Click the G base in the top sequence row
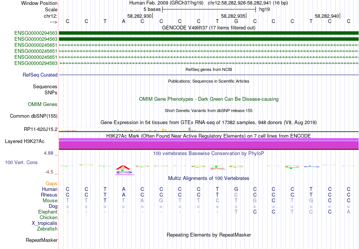The width and height of the screenshot is (359, 249). tap(236, 21)
